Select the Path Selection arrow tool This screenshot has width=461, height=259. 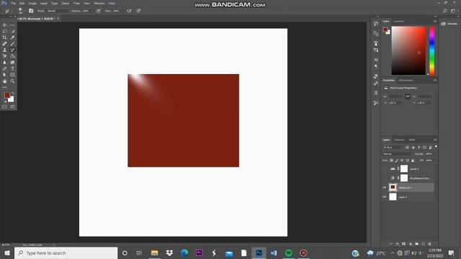point(4,75)
